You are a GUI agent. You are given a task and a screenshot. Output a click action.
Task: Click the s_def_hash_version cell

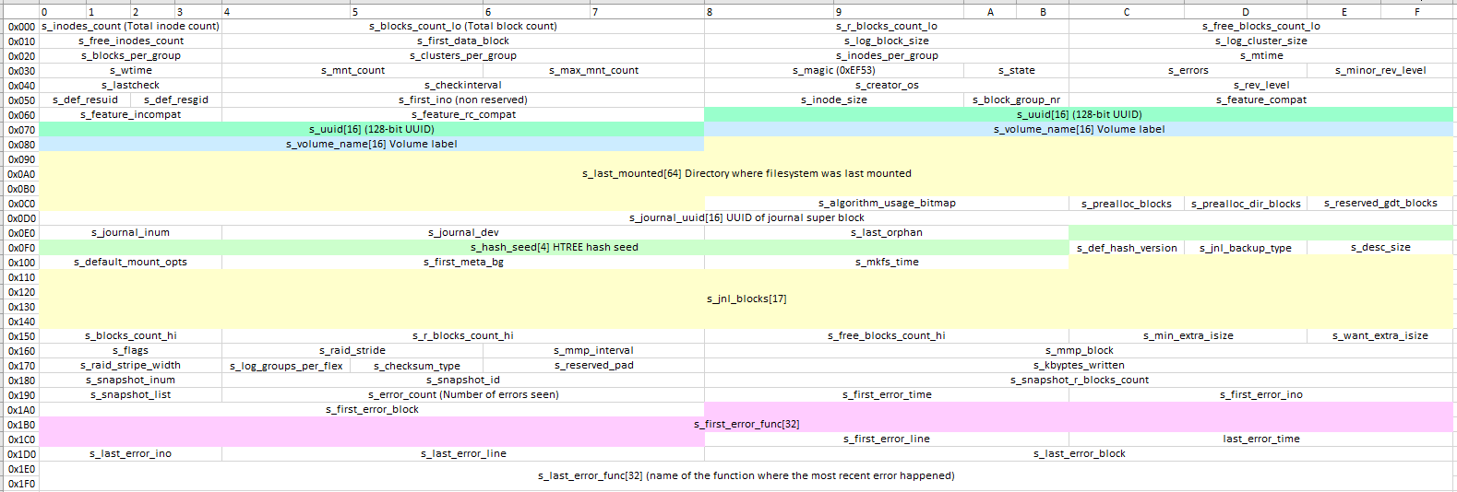[1127, 248]
